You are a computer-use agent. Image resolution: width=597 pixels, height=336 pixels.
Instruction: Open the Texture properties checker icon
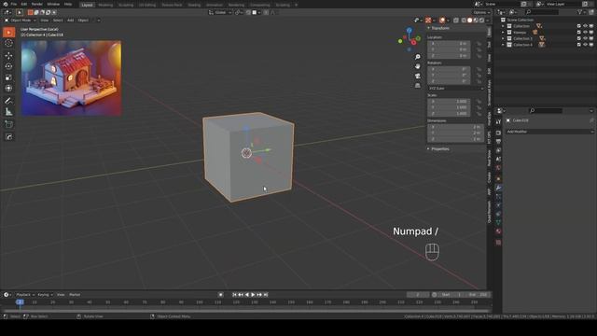498,243
